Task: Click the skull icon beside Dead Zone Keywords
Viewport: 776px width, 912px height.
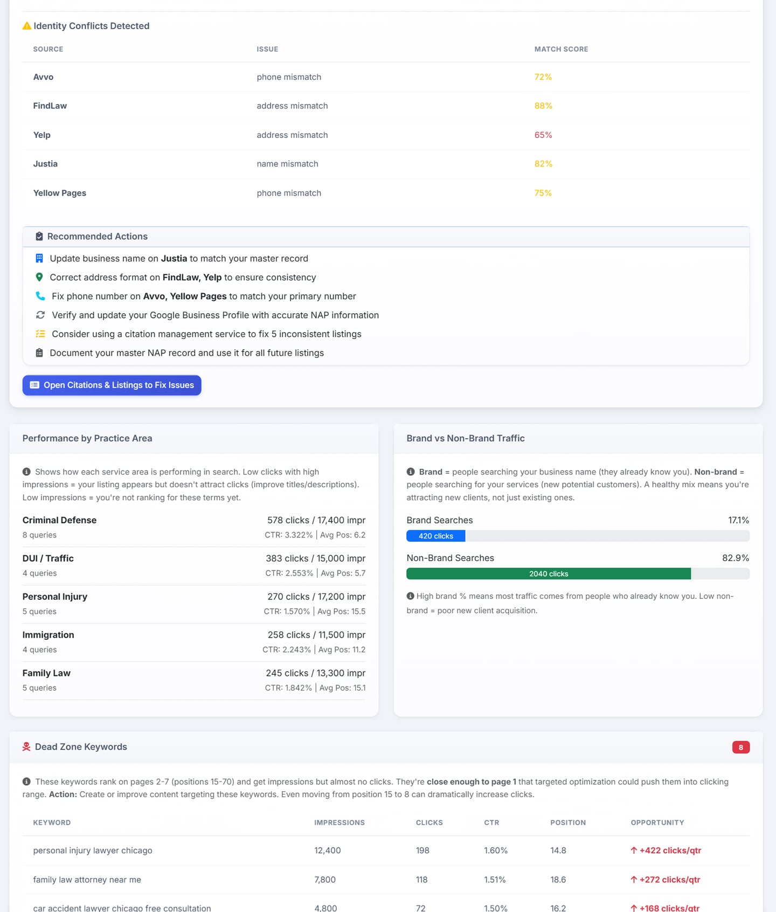Action: pyautogui.click(x=26, y=747)
